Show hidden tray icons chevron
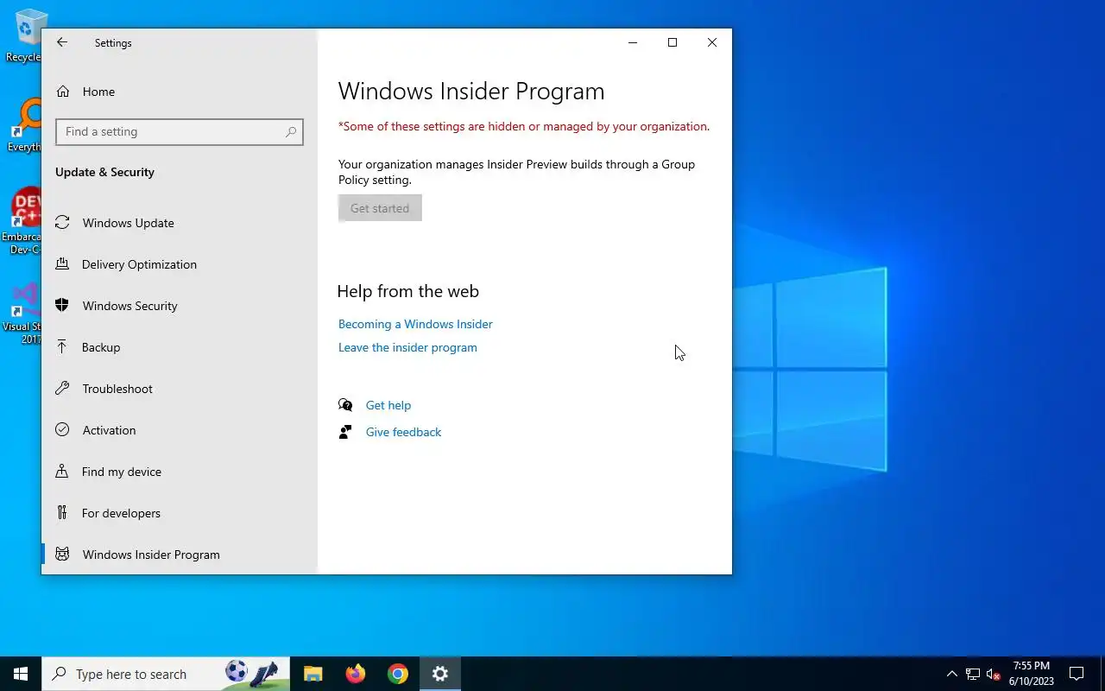 (x=952, y=674)
